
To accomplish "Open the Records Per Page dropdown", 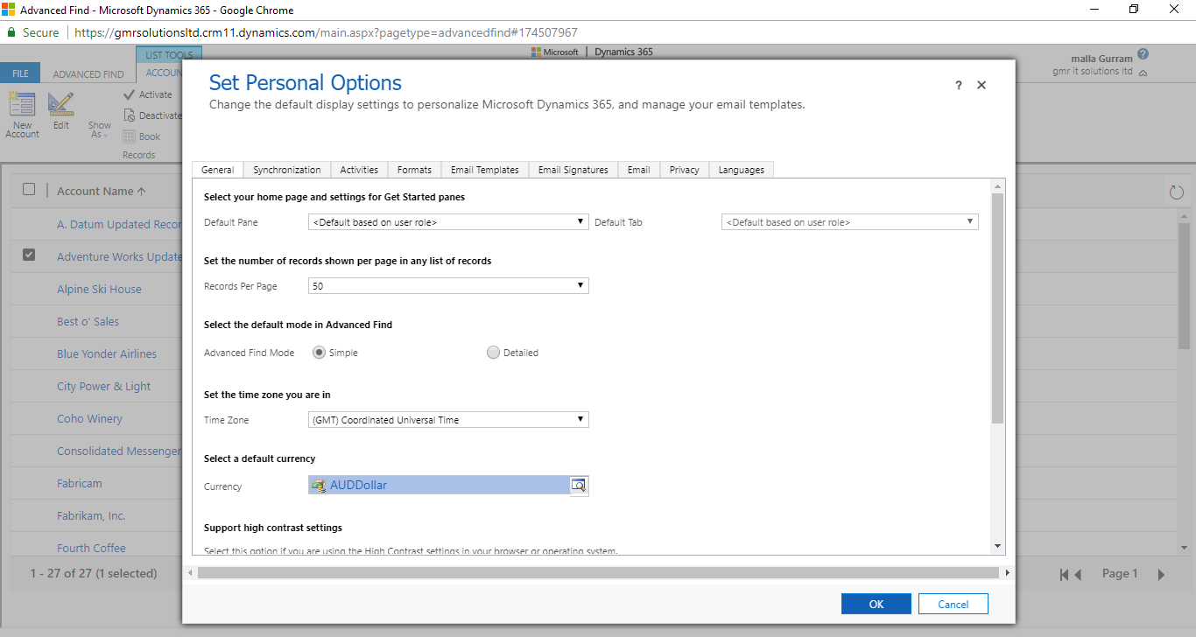I will pos(448,286).
